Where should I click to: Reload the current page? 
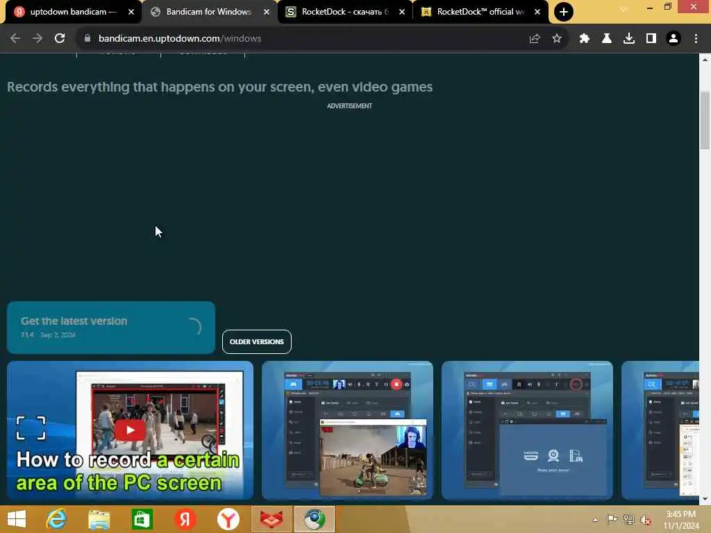pyautogui.click(x=60, y=39)
